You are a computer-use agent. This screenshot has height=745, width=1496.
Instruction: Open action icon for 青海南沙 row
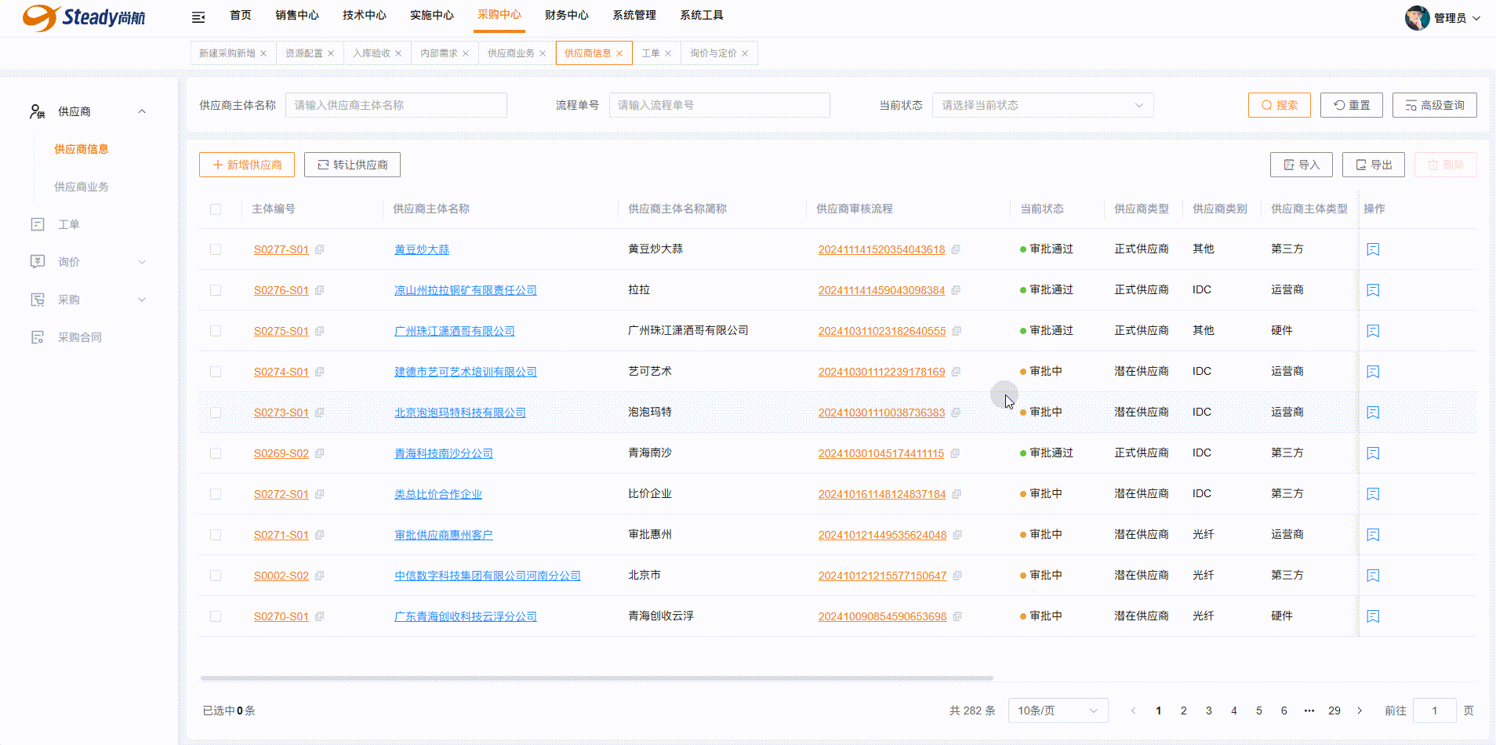pyautogui.click(x=1373, y=453)
